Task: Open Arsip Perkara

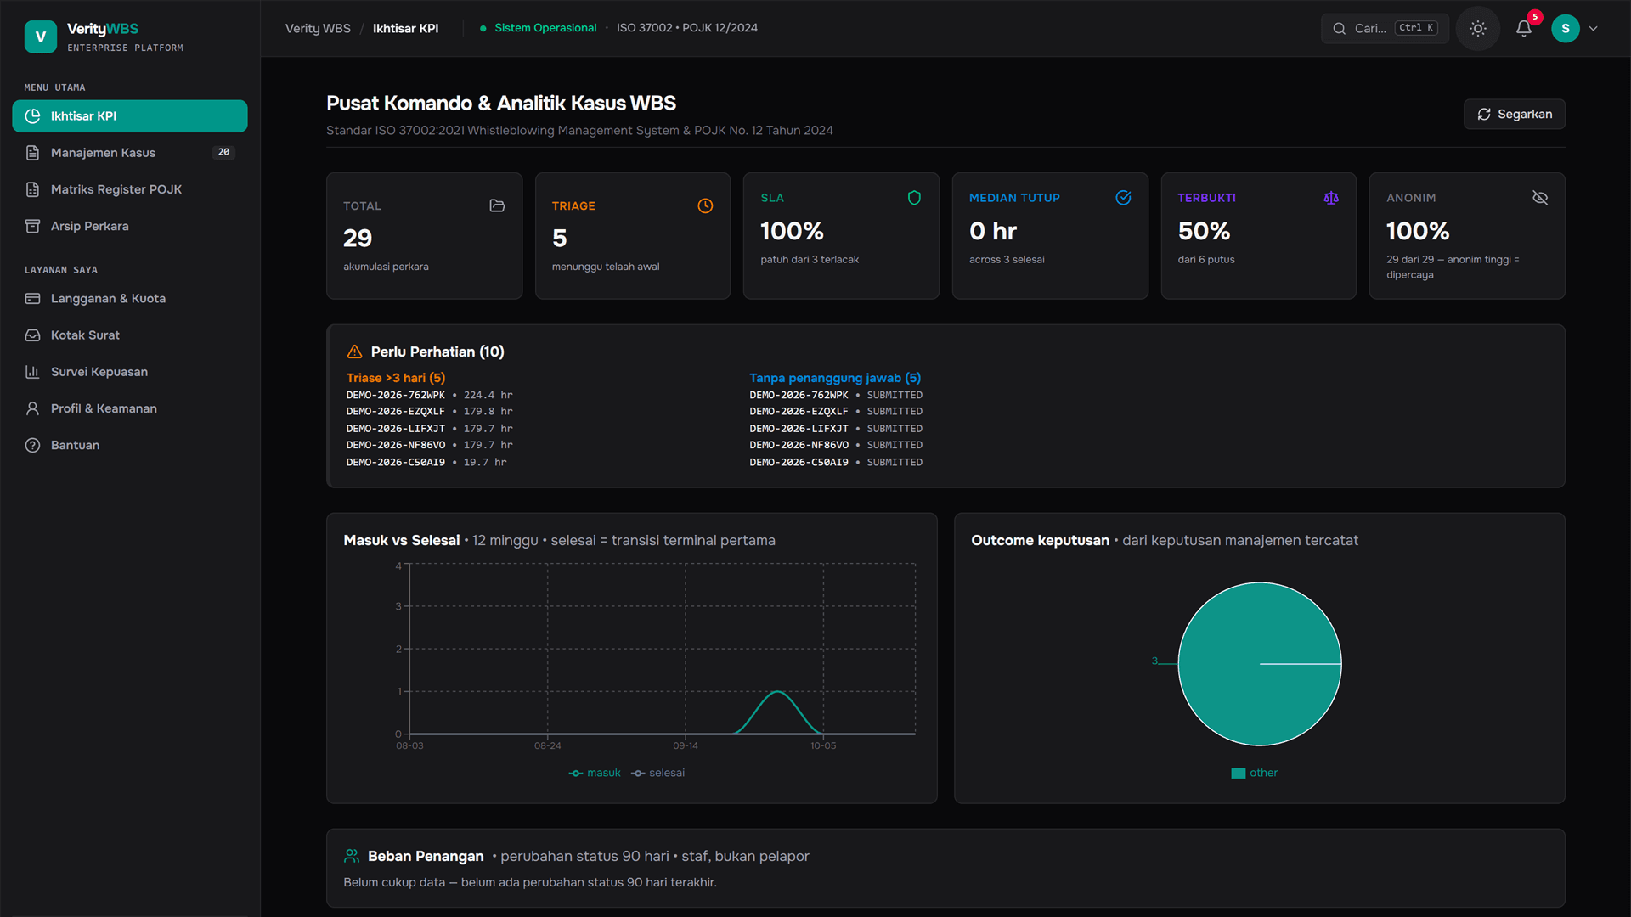Action: tap(130, 226)
